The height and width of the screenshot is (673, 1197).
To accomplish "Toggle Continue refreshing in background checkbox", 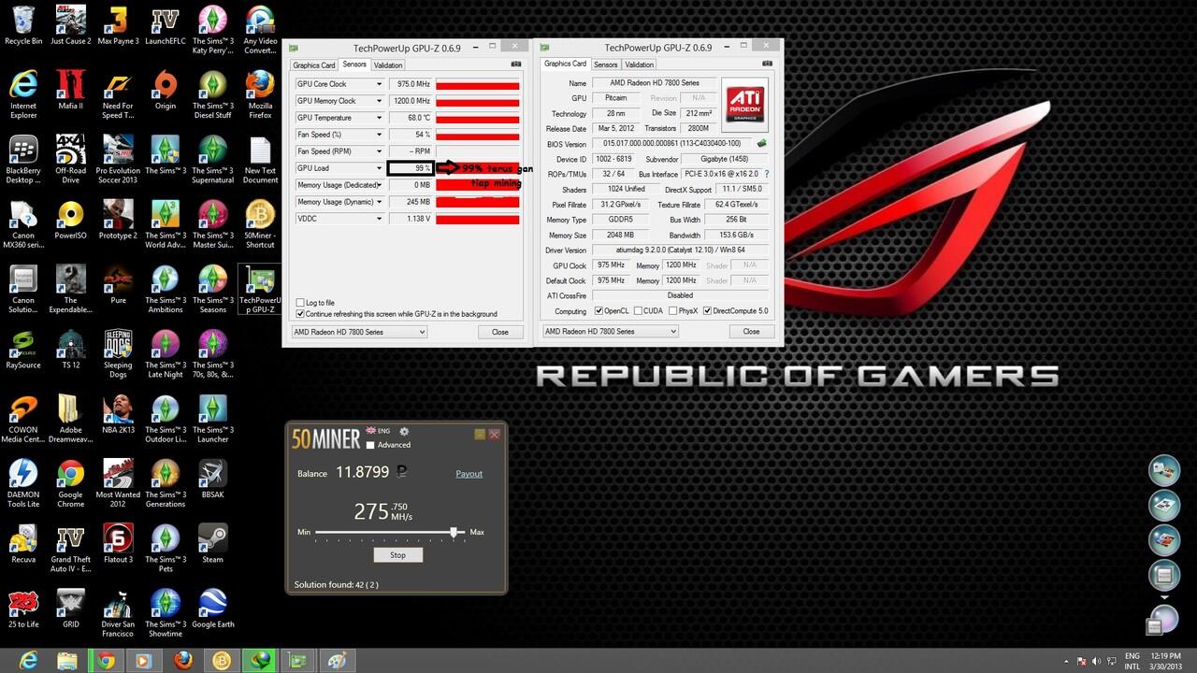I will [300, 314].
